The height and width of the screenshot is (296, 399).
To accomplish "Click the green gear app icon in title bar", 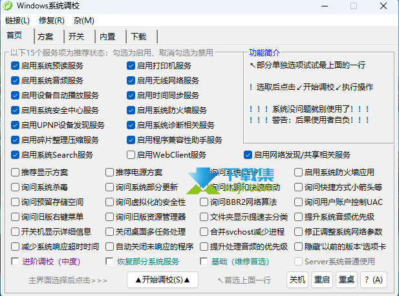I will (x=7, y=6).
